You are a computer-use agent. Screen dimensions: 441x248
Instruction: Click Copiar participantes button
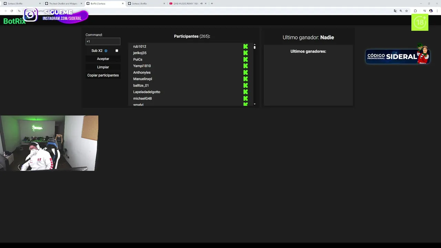[x=103, y=75]
